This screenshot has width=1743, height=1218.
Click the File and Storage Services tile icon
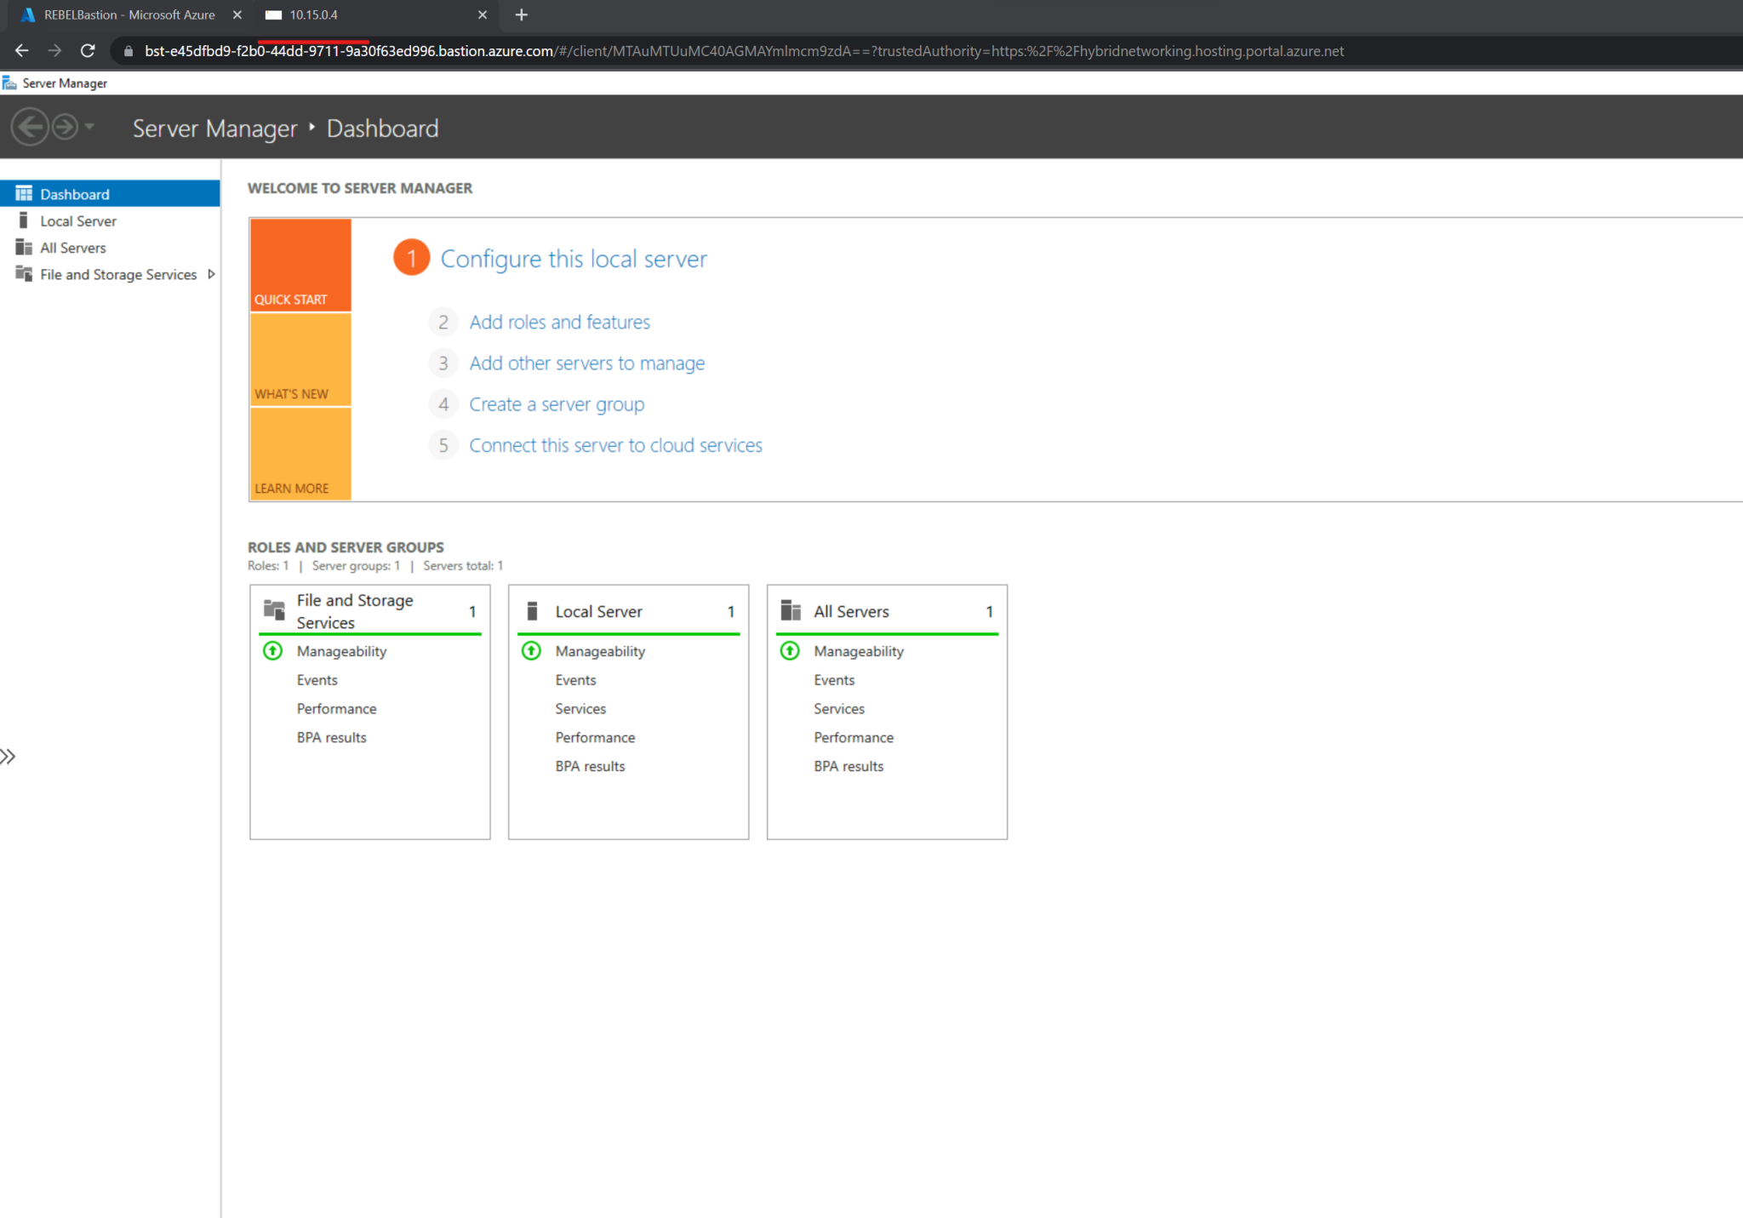274,609
